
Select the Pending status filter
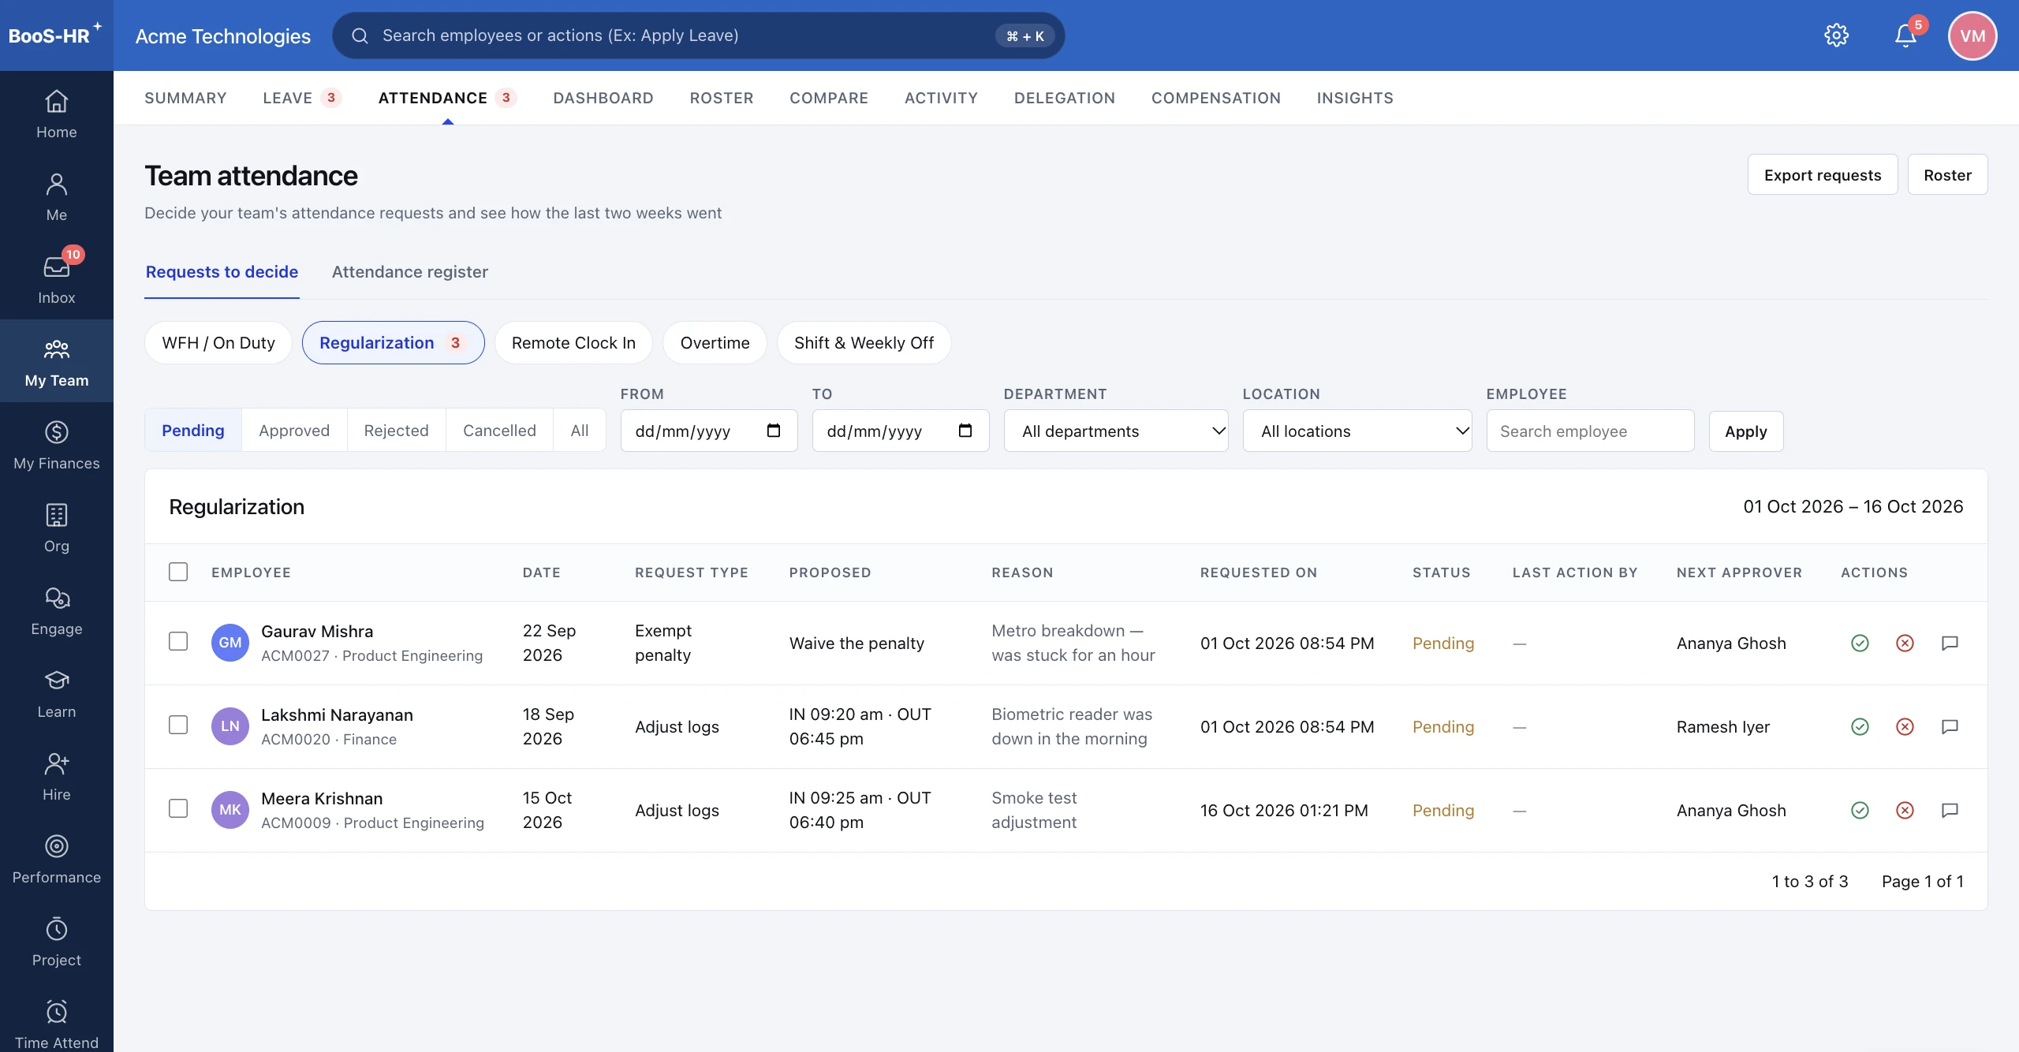point(193,431)
